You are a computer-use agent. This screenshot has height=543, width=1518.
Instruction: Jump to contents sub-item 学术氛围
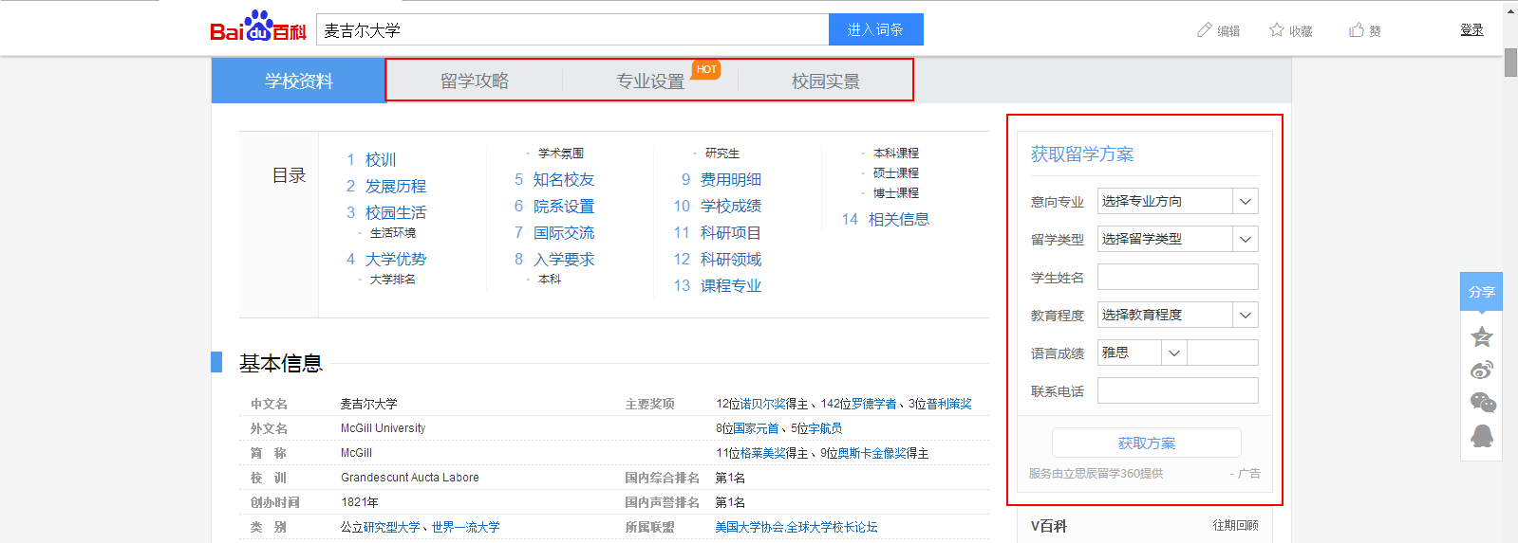click(x=561, y=153)
